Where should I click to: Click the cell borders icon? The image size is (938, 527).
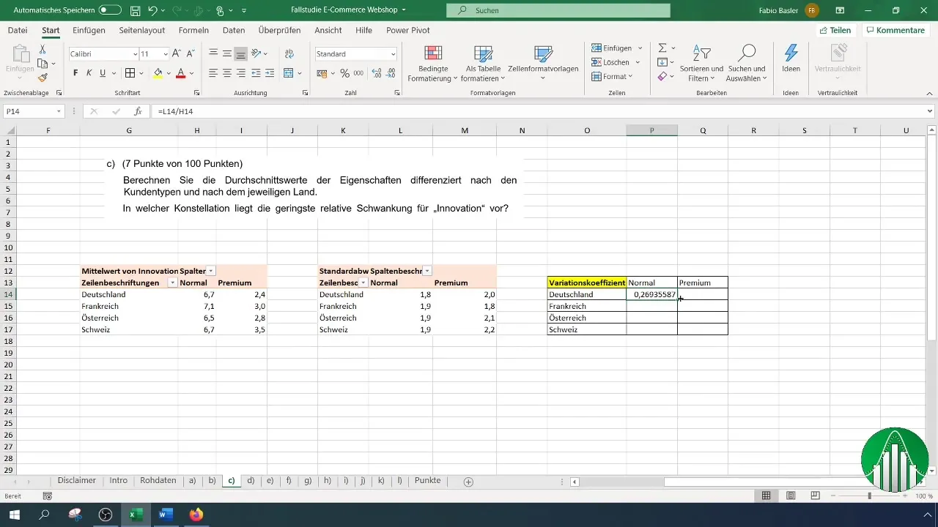[130, 73]
